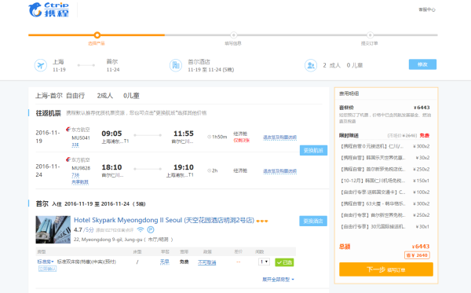Click the 仅剩3张 seats remaining notice

tap(242, 141)
